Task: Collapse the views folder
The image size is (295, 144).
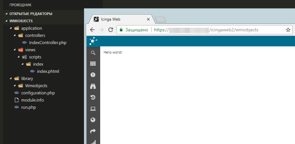Action: 30,50
